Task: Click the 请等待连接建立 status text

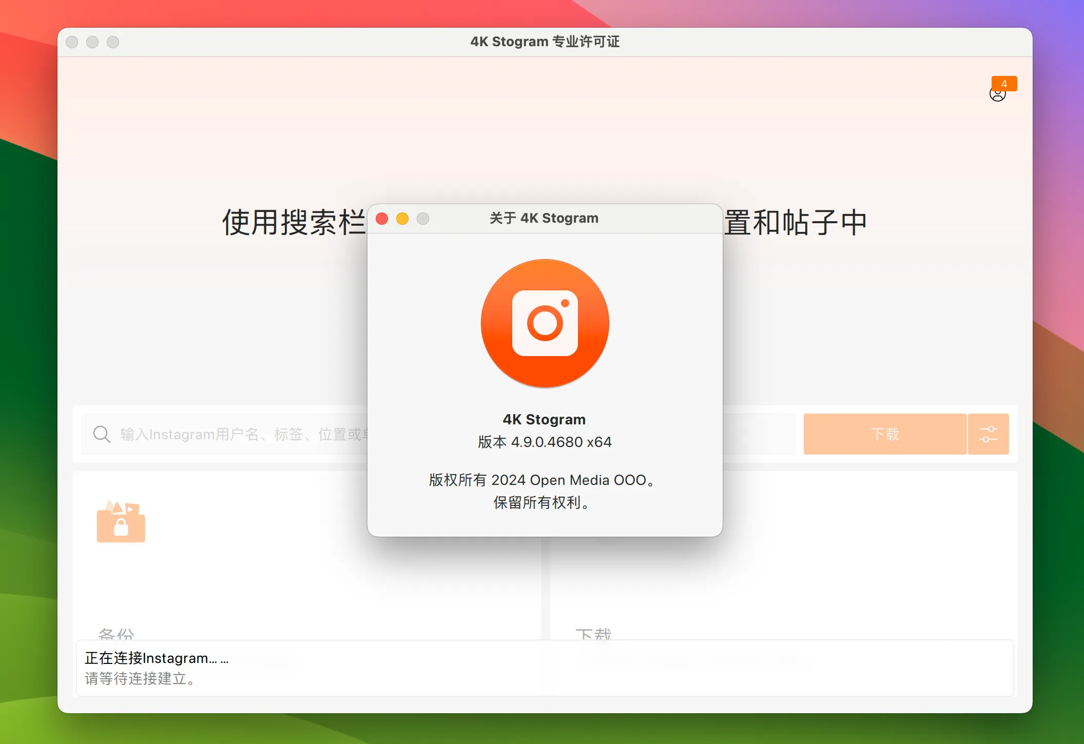Action: (x=140, y=679)
